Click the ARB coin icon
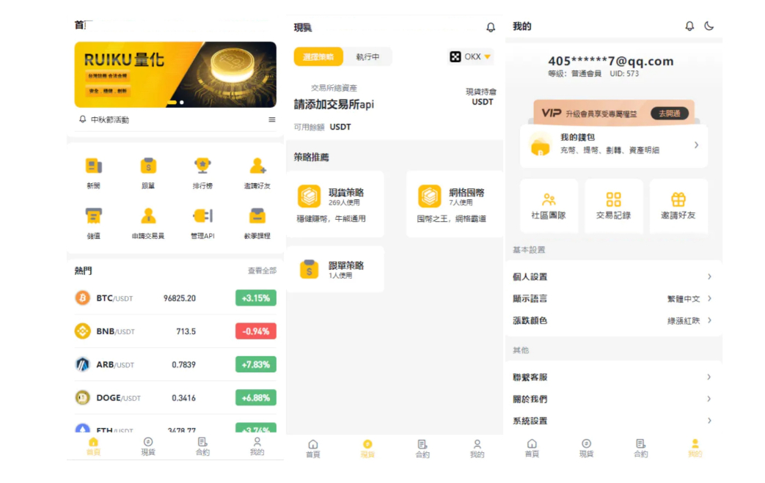The width and height of the screenshot is (765, 483). (82, 364)
